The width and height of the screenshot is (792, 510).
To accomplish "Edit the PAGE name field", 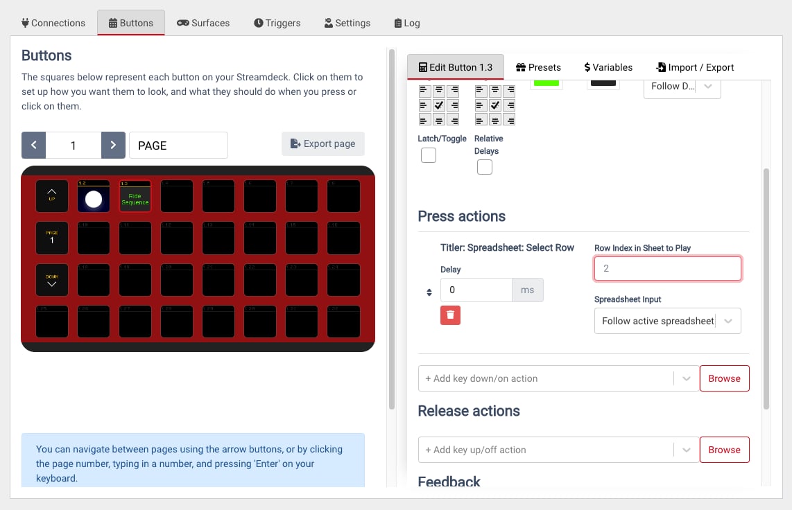I will tap(178, 146).
